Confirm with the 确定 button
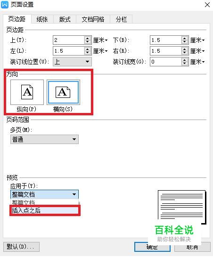Viewport: 213px width, 257px height. click(x=152, y=247)
